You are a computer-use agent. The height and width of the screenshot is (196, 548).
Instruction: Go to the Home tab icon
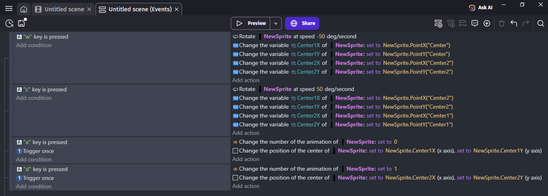(x=24, y=9)
